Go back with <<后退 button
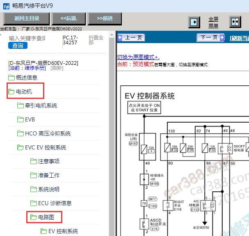249x236 pixels. [69, 18]
